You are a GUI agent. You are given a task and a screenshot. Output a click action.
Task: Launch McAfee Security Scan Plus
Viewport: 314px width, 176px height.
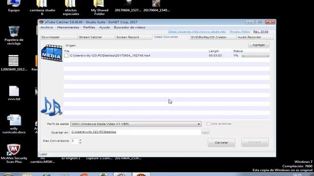(x=14, y=154)
